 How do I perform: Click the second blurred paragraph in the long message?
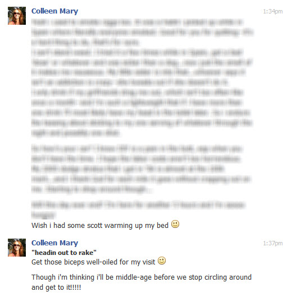pyautogui.click(x=142, y=169)
